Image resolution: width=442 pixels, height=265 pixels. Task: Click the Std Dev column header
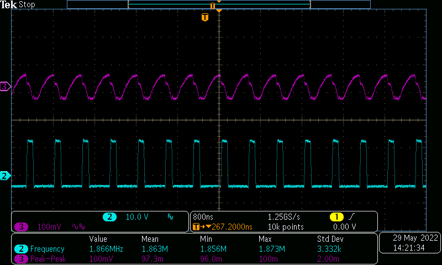click(x=330, y=239)
